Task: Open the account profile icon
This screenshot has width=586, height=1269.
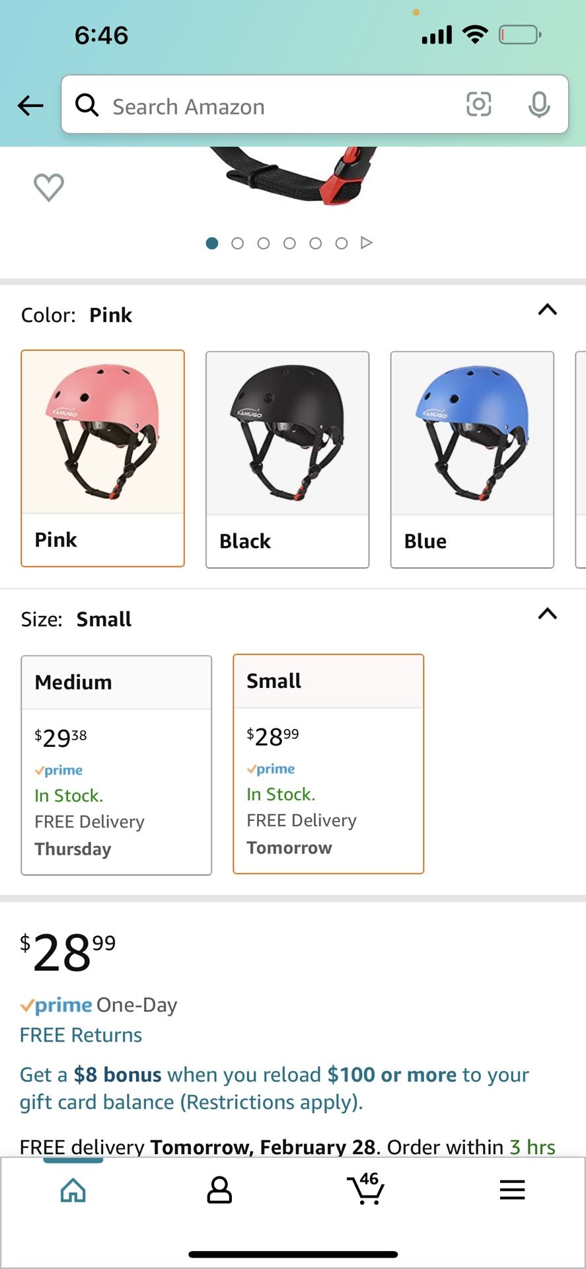Action: click(x=219, y=1190)
